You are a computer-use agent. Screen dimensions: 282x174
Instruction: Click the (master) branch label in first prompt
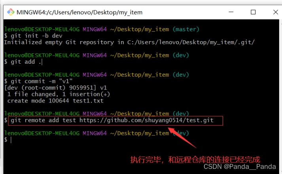click(x=186, y=29)
